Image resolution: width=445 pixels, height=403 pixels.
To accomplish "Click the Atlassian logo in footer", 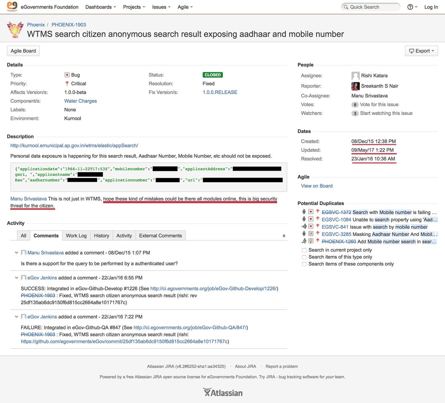I will (x=222, y=392).
